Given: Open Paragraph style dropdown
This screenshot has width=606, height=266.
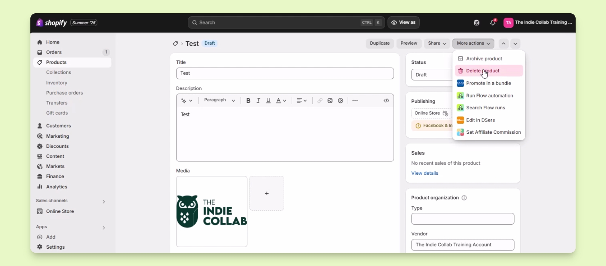Looking at the screenshot, I should (220, 100).
